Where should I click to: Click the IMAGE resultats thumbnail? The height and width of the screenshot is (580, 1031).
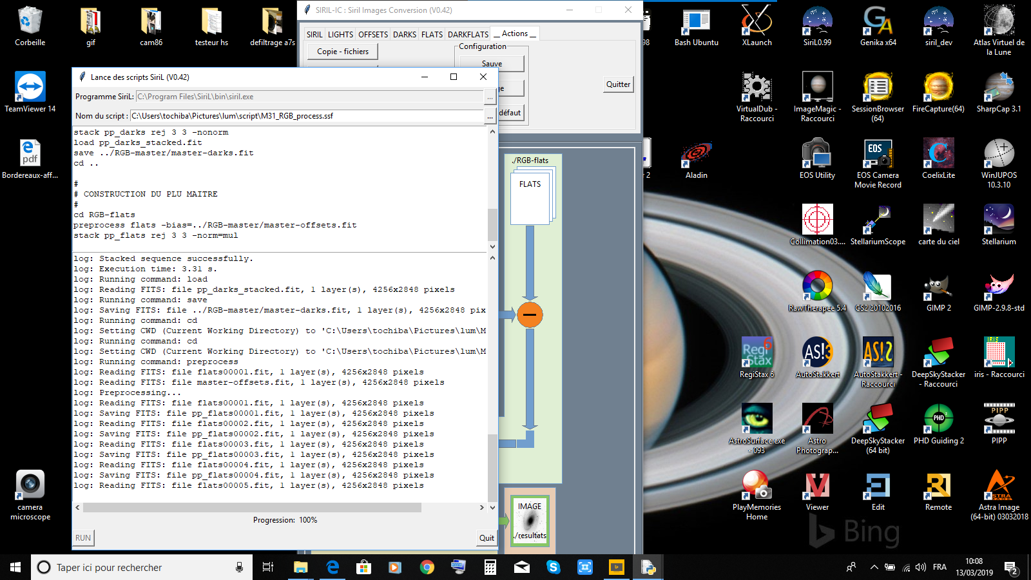(x=530, y=521)
